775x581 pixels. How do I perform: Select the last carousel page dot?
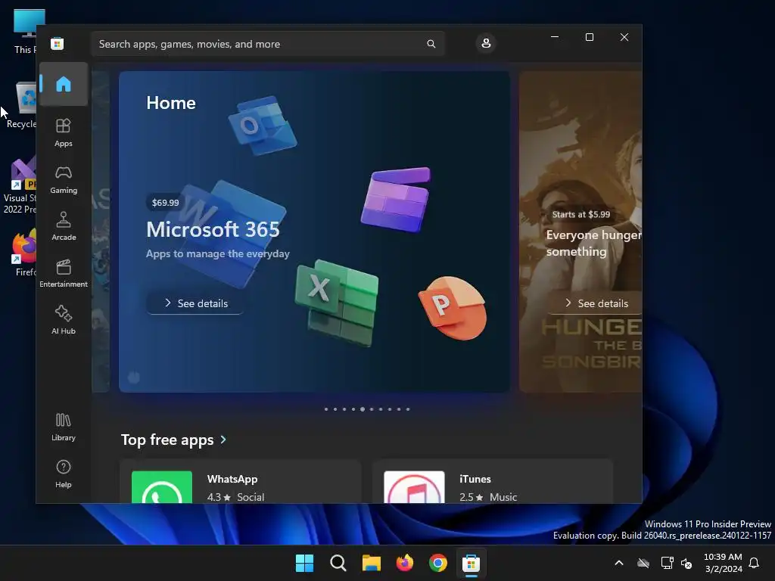coord(408,409)
